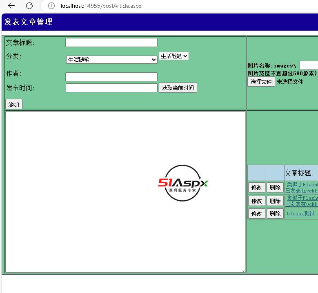The height and width of the screenshot is (293, 318).
Task: Open the second 类似于Flash article link
Action: coord(302,201)
